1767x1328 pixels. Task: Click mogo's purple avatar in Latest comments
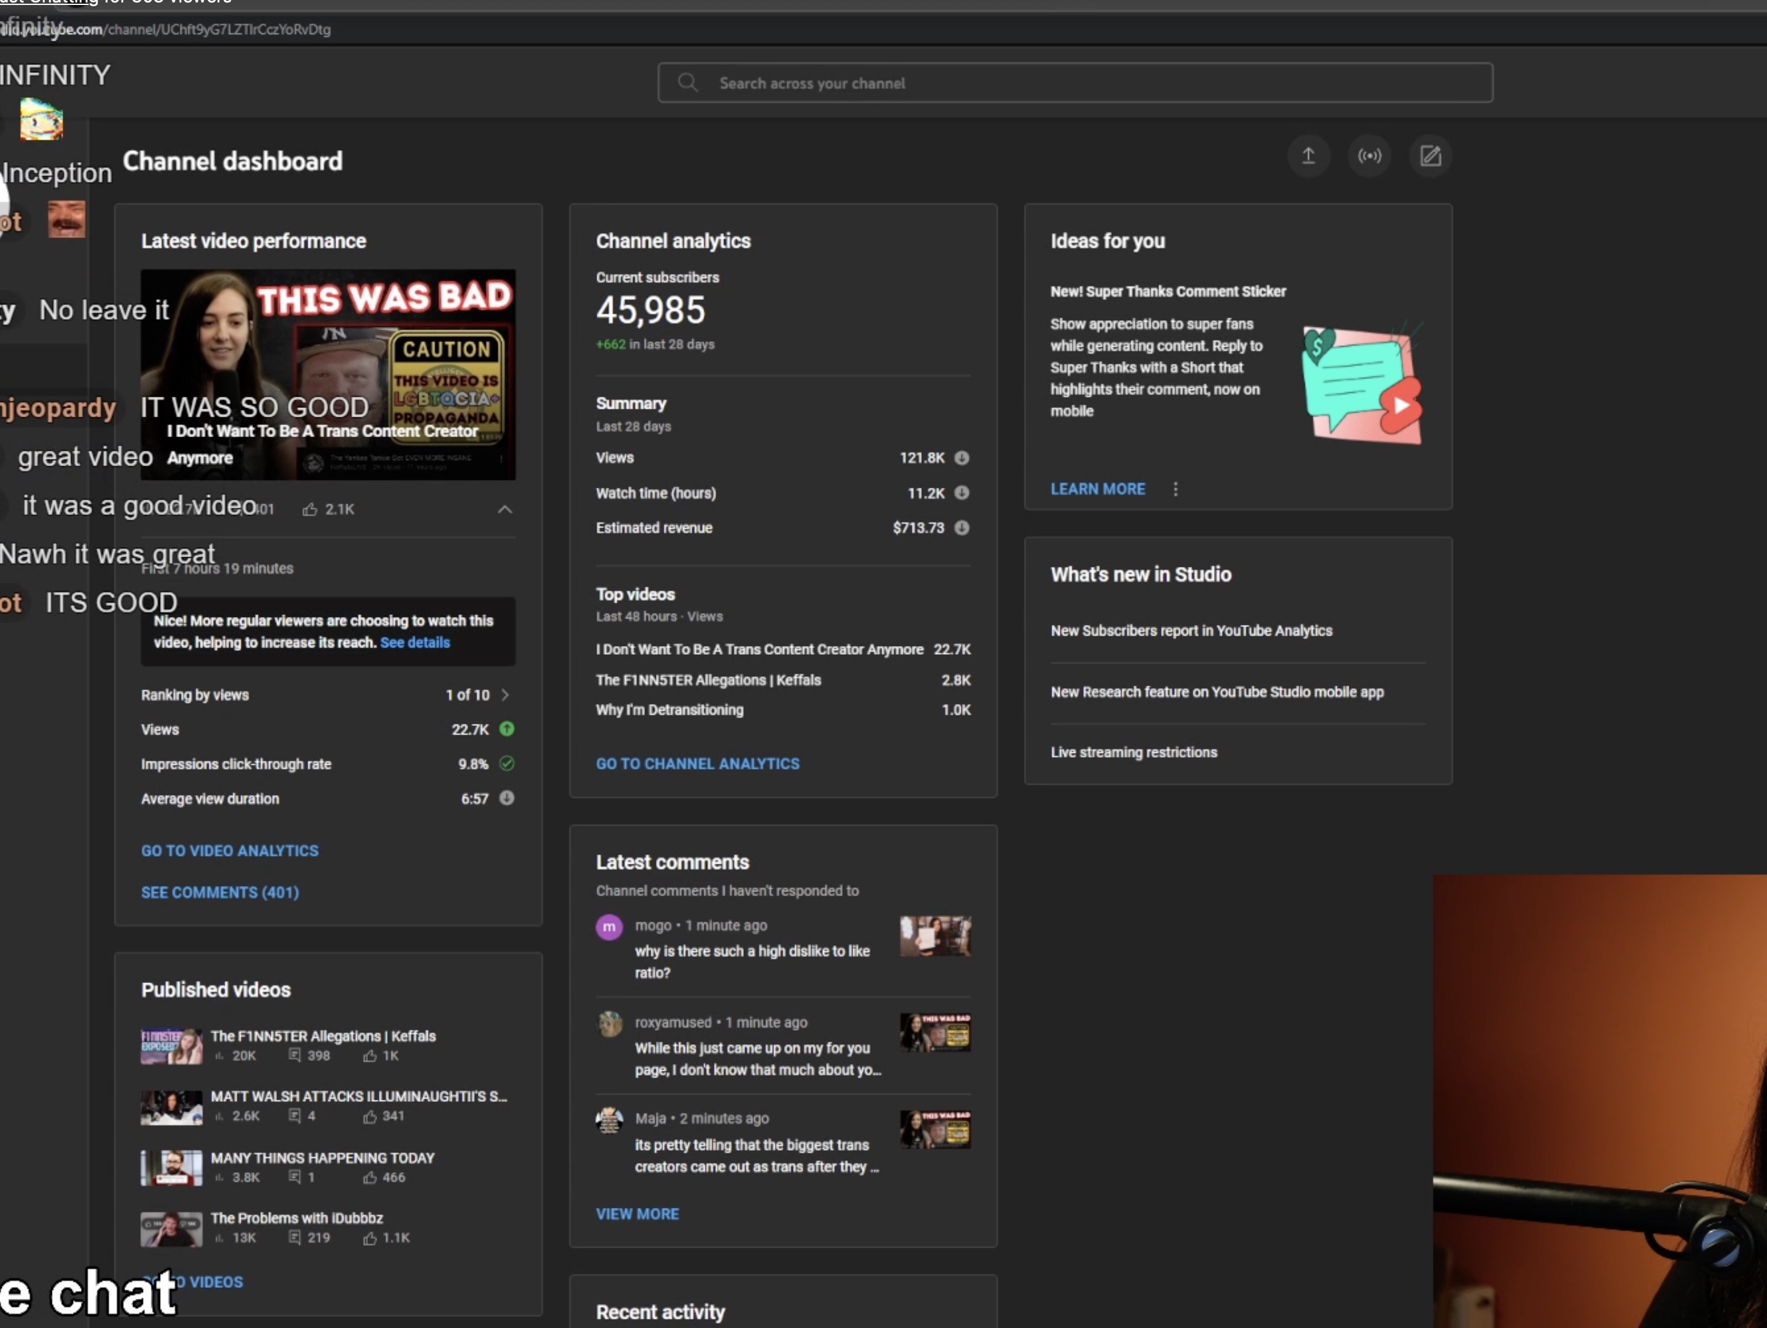coord(609,927)
